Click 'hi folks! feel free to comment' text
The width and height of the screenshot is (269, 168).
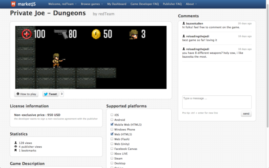[211, 27]
